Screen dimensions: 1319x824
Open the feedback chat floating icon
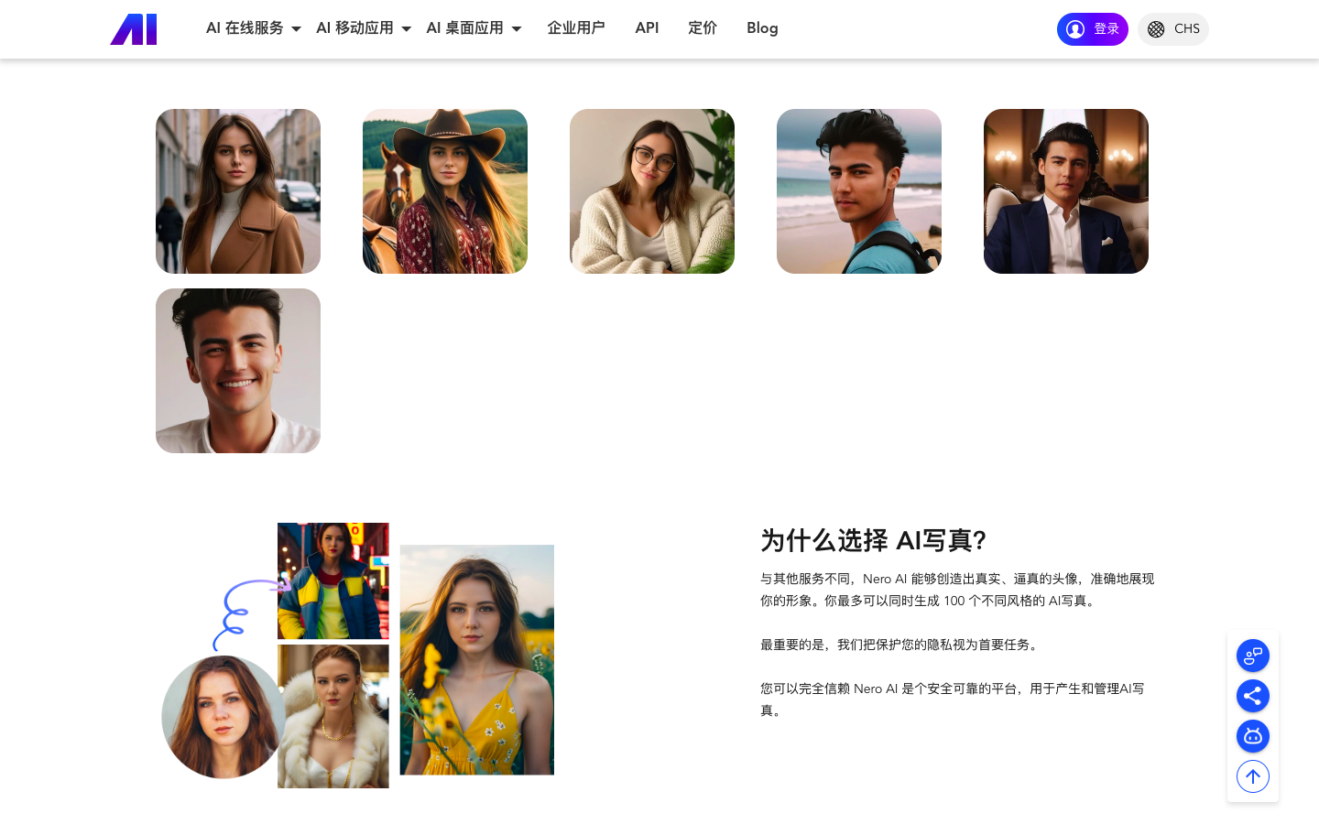click(1253, 656)
